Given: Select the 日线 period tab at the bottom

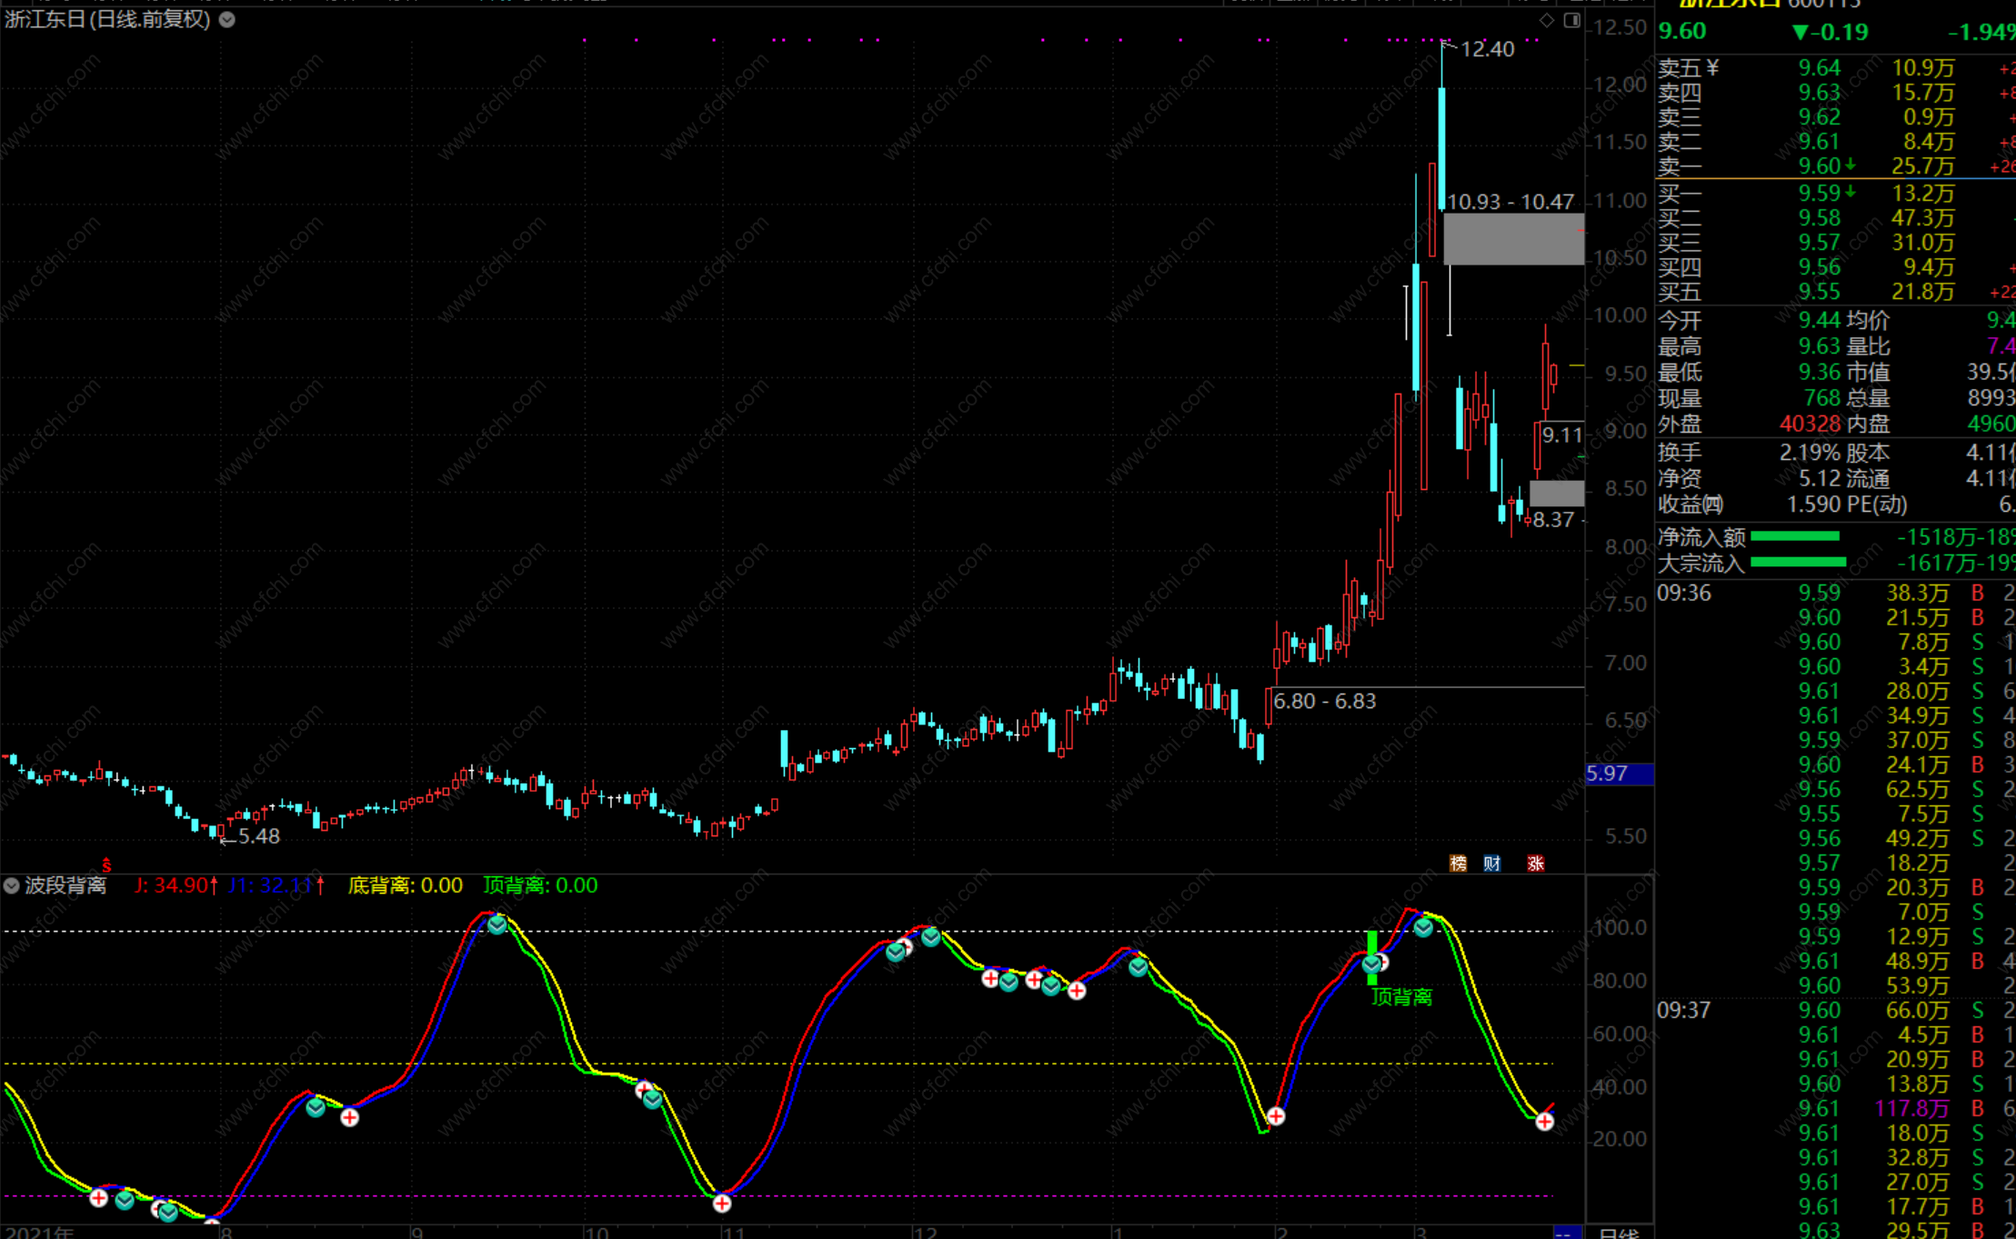Looking at the screenshot, I should click(x=1618, y=1233).
